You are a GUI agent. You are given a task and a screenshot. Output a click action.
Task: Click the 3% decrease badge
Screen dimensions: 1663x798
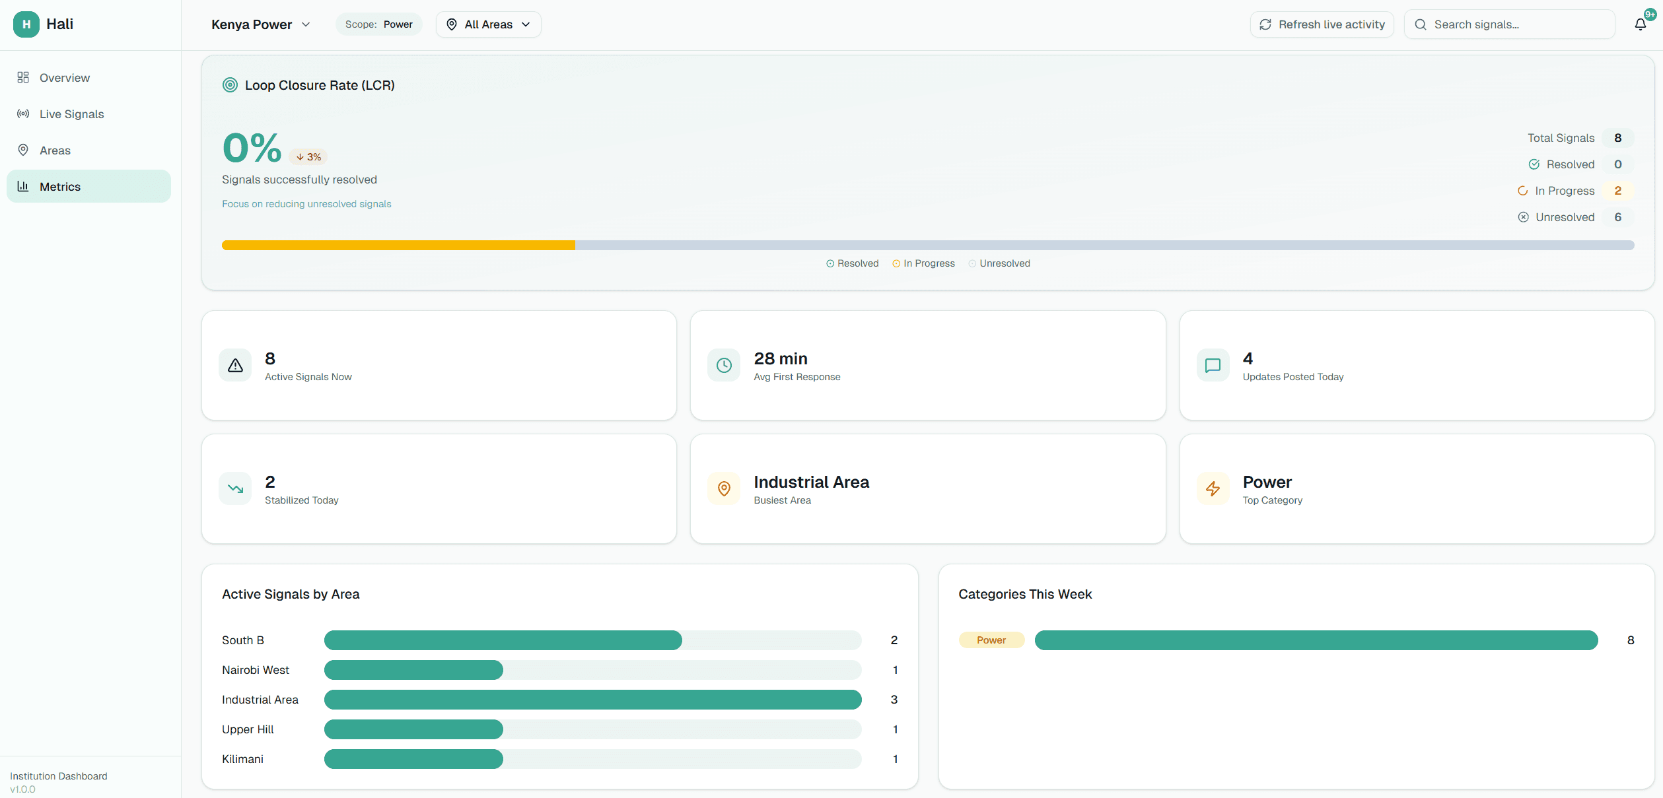coord(308,157)
